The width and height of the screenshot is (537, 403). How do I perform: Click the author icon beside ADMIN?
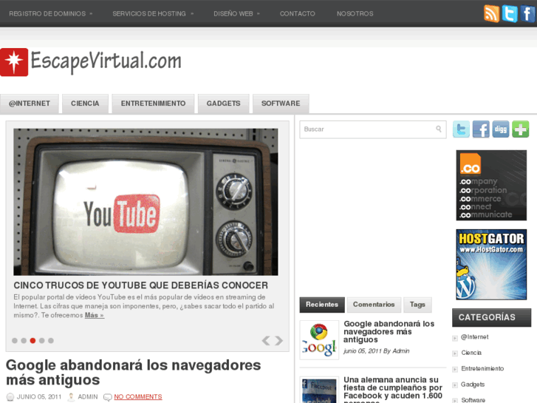pyautogui.click(x=71, y=397)
